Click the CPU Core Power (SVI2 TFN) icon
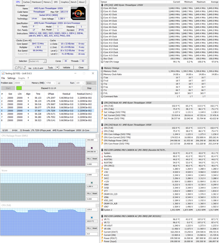Image resolution: width=219 pixels, height=243 pixels. pos(102,144)
